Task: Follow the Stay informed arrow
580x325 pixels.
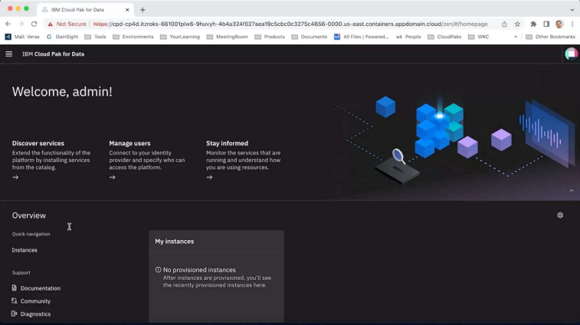Action: point(209,177)
